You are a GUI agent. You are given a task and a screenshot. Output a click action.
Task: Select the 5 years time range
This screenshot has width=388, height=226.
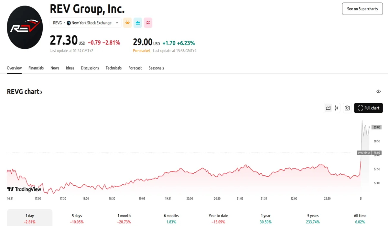tap(313, 218)
